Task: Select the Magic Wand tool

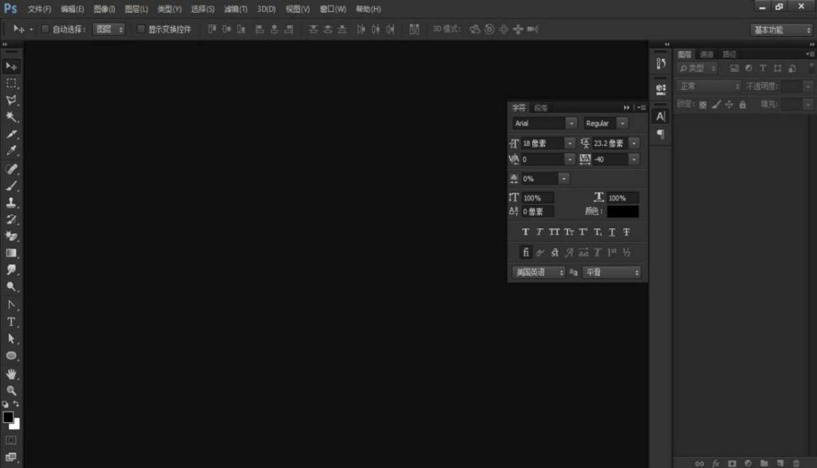Action: coord(11,117)
